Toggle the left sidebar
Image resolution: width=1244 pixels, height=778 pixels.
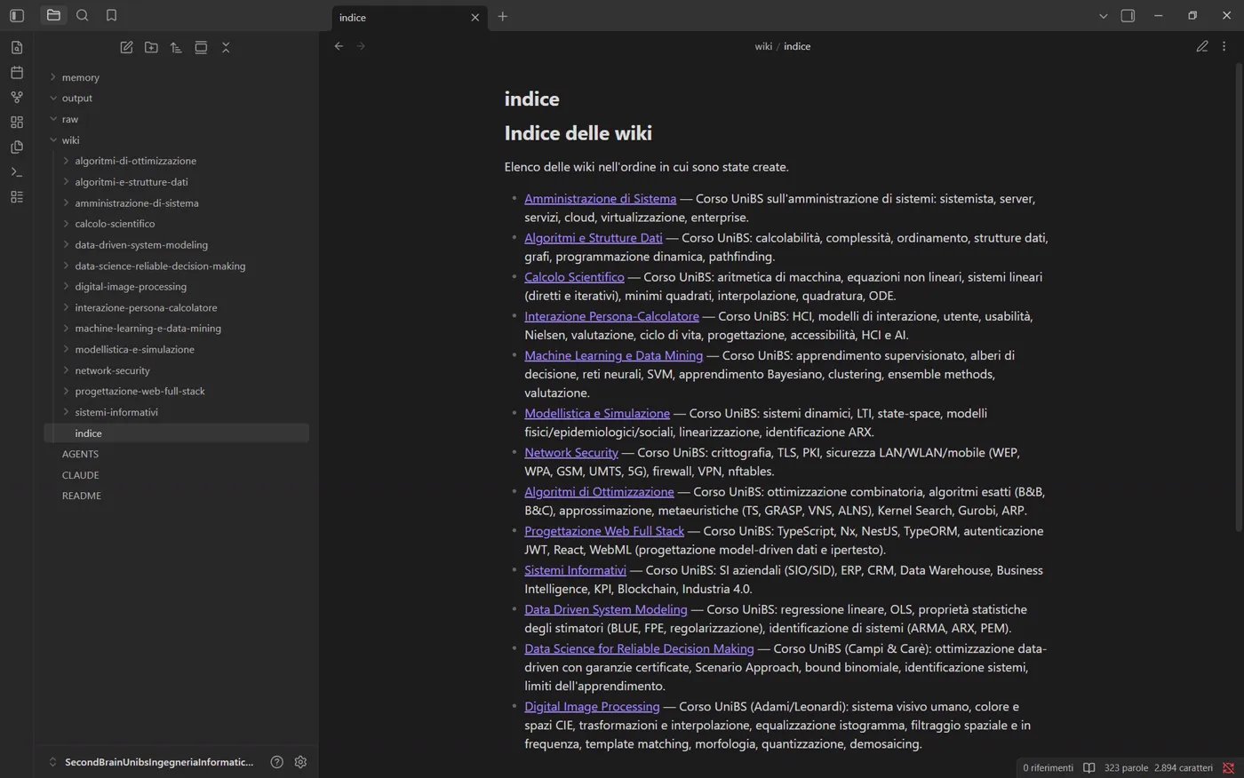coord(17,15)
